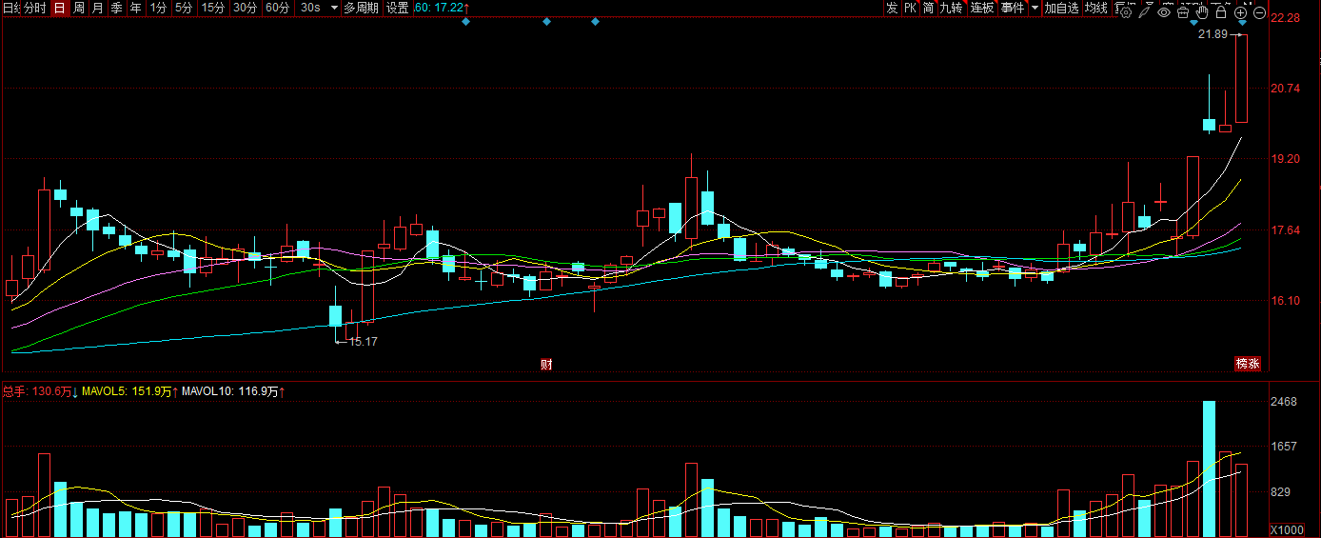
Task: Click the 20.74 price axis label
Action: [1286, 89]
